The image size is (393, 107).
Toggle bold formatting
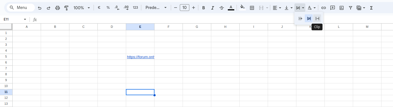(x=204, y=8)
